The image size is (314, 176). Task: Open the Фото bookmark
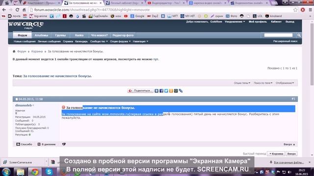point(232,16)
